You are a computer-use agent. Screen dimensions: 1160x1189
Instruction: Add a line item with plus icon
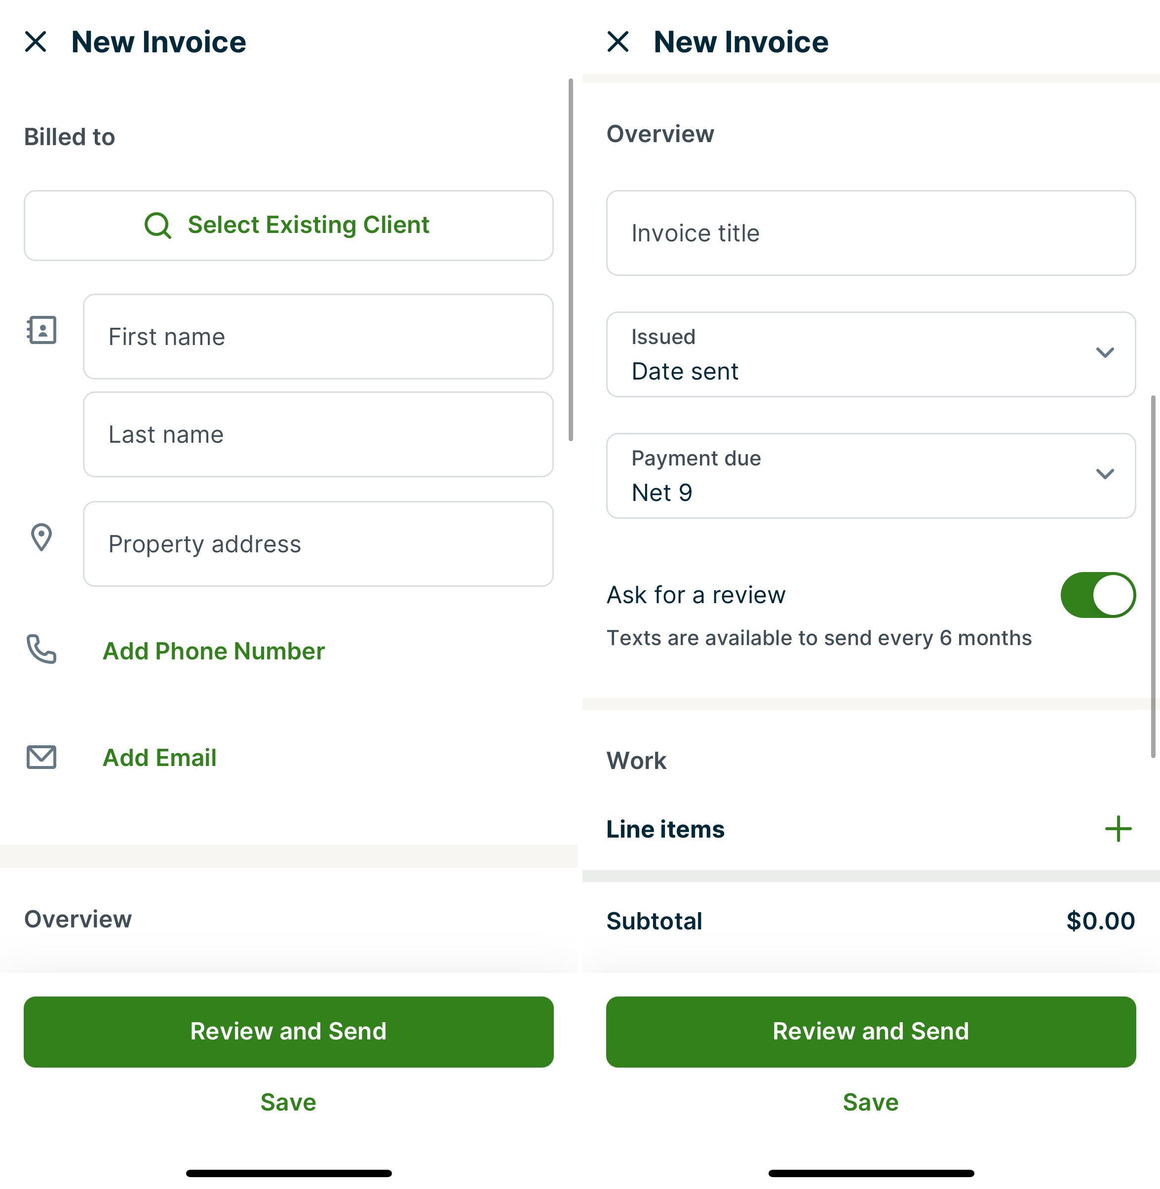(1118, 829)
